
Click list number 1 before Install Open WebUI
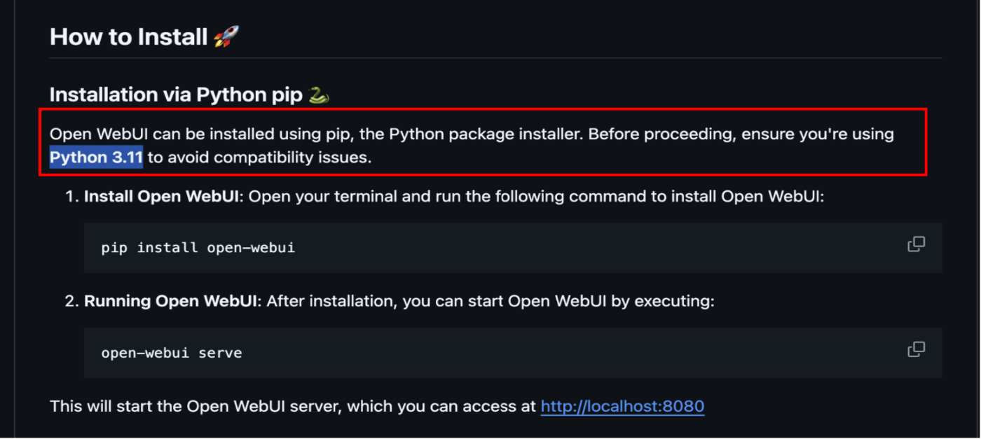pyautogui.click(x=71, y=197)
